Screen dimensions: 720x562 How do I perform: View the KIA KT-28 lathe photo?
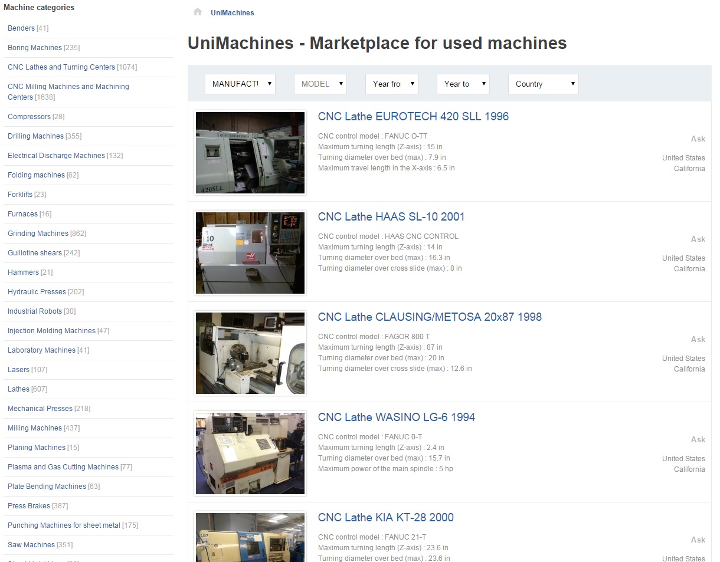tap(250, 537)
